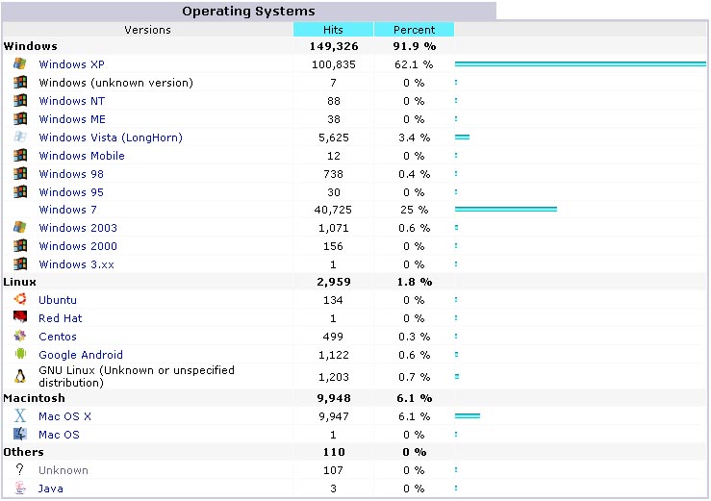
Task: Click the Windows 95 flag icon
Action: (x=20, y=191)
